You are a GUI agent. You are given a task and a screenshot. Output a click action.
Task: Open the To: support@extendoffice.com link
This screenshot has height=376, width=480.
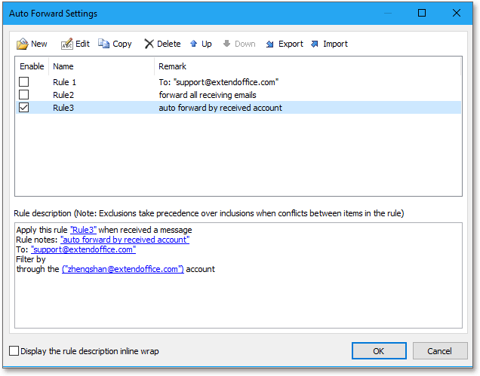pos(83,249)
